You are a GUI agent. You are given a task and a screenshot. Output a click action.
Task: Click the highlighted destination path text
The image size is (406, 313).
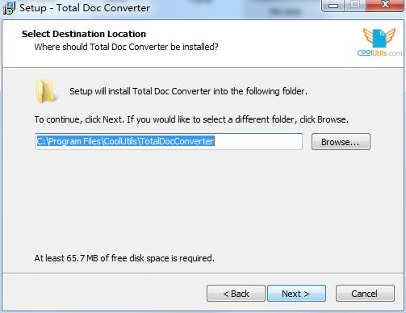point(125,141)
